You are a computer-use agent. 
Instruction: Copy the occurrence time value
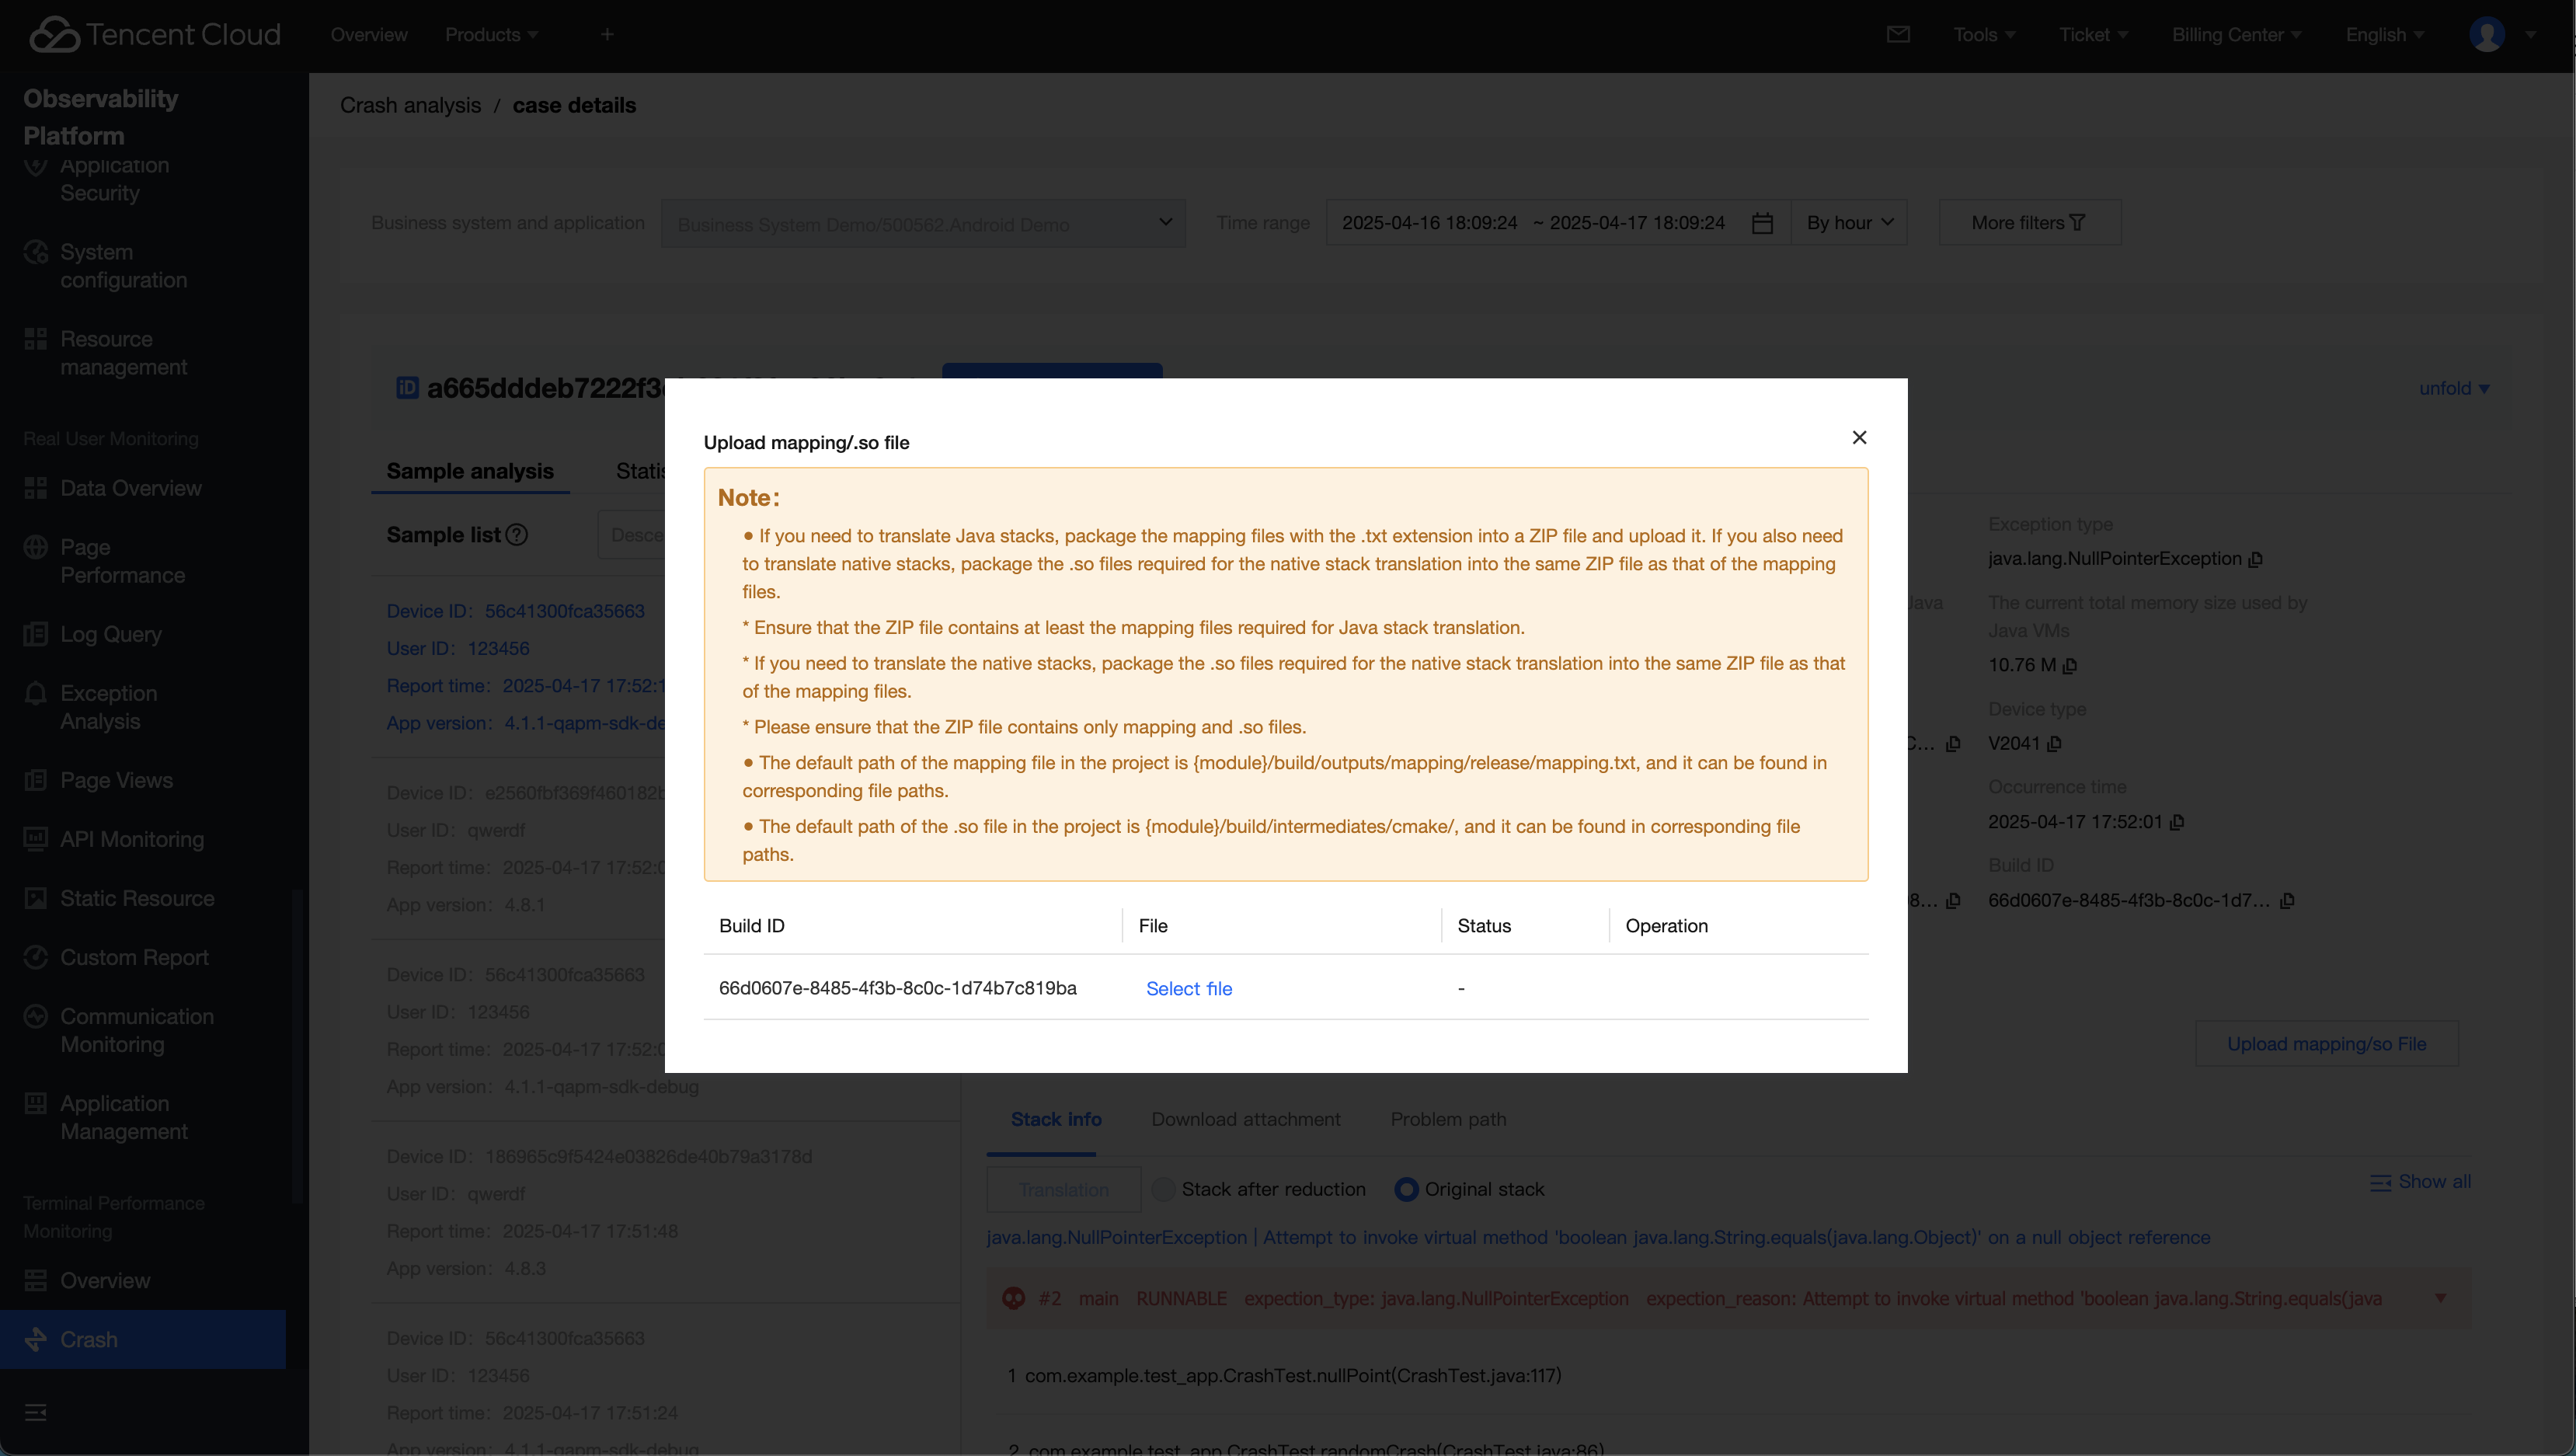tap(2177, 822)
